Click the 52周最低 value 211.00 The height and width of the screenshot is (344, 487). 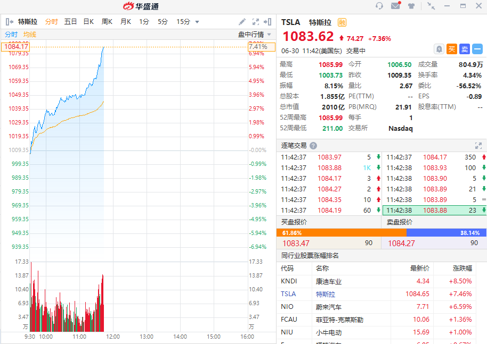(332, 128)
